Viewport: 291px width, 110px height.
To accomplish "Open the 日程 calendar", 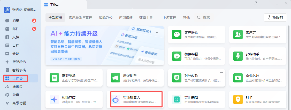I will (x=21, y=46).
